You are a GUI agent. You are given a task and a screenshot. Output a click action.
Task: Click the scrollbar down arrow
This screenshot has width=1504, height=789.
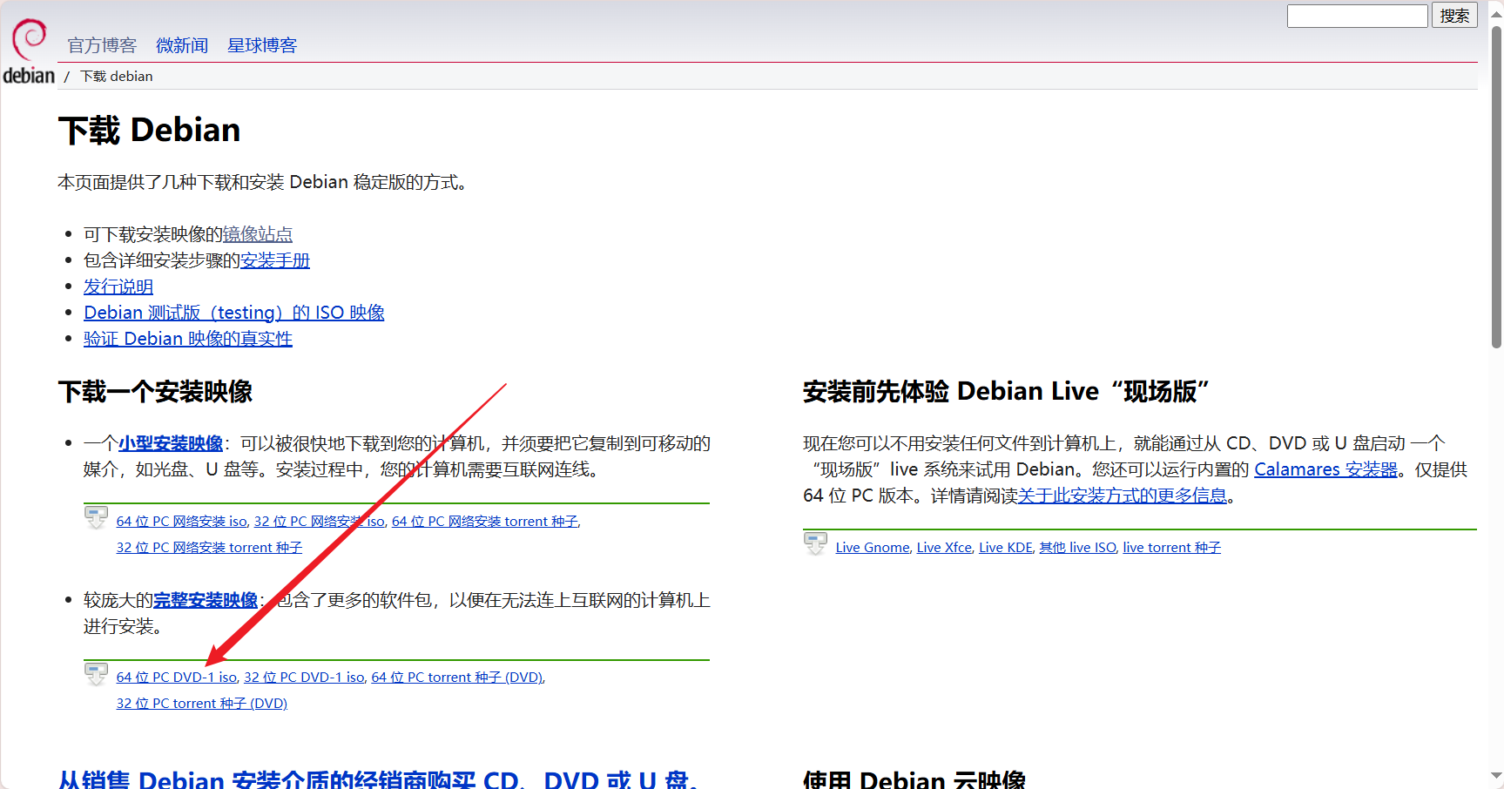[x=1496, y=775]
